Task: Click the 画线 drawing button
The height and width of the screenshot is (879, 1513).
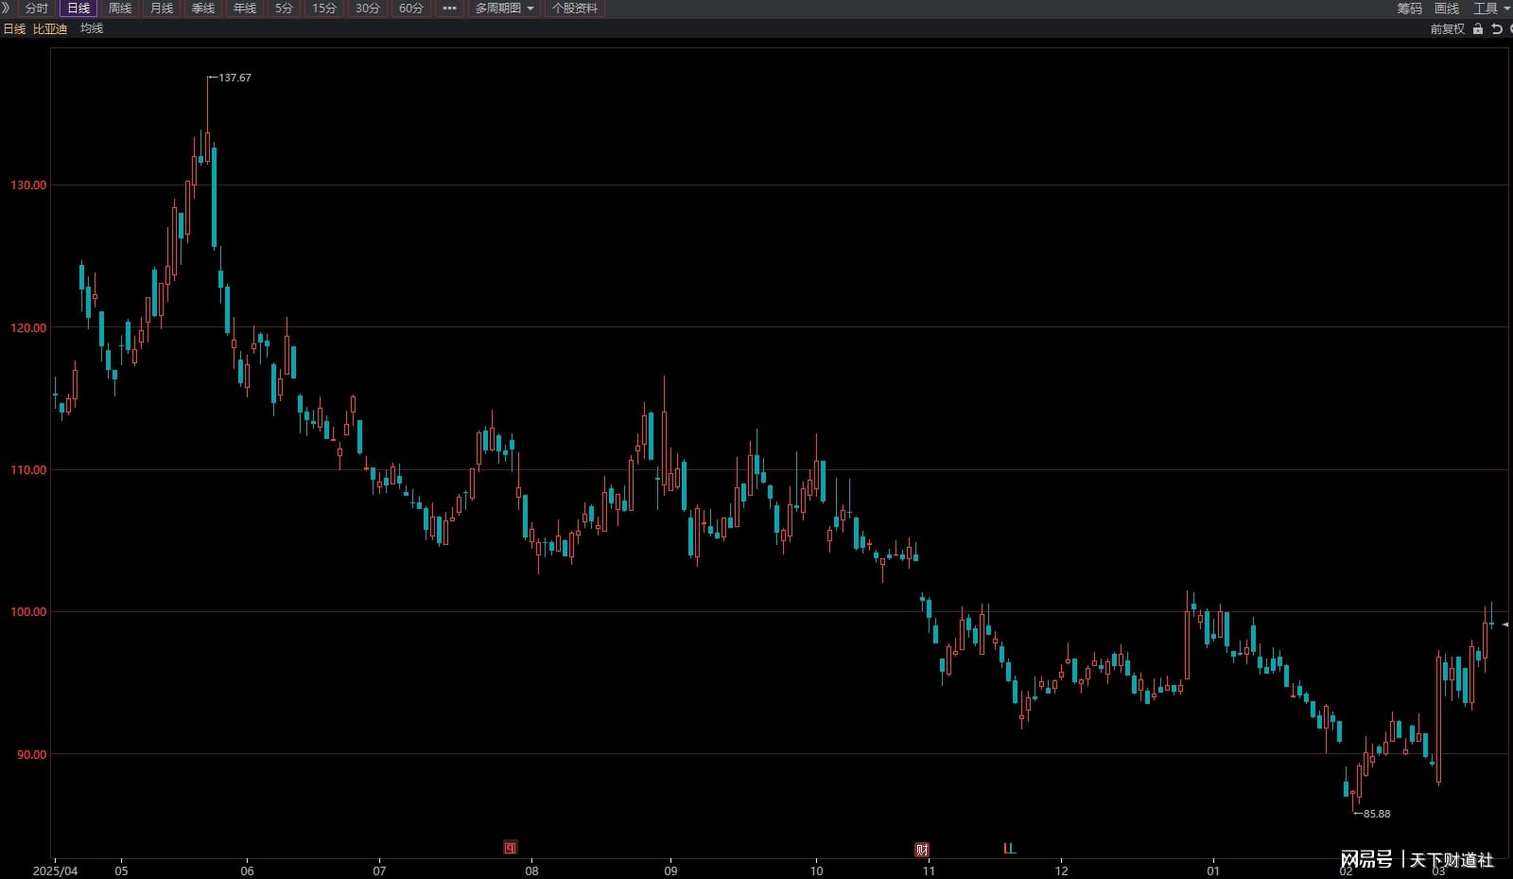Action: [x=1447, y=9]
